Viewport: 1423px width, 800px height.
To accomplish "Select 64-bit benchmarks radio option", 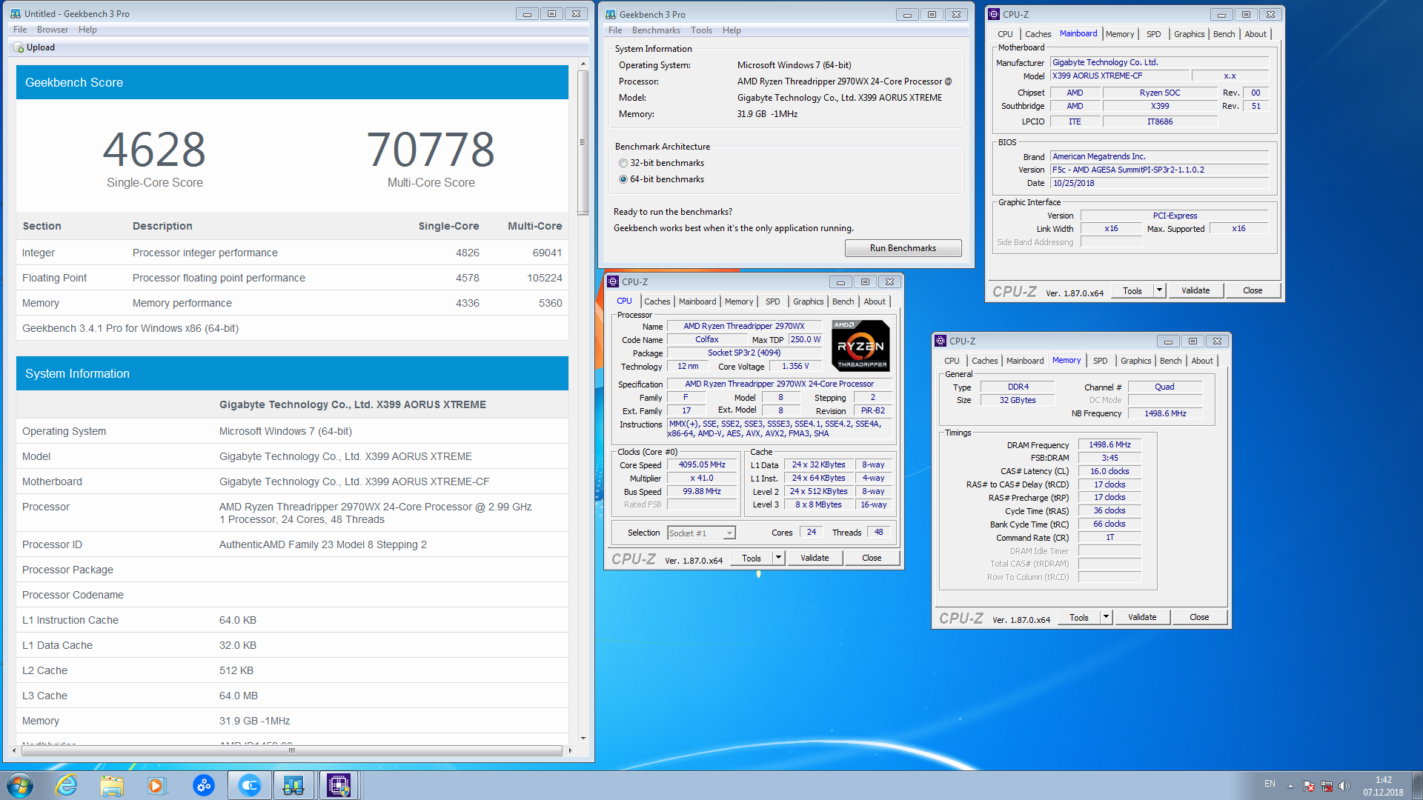I will [x=623, y=179].
